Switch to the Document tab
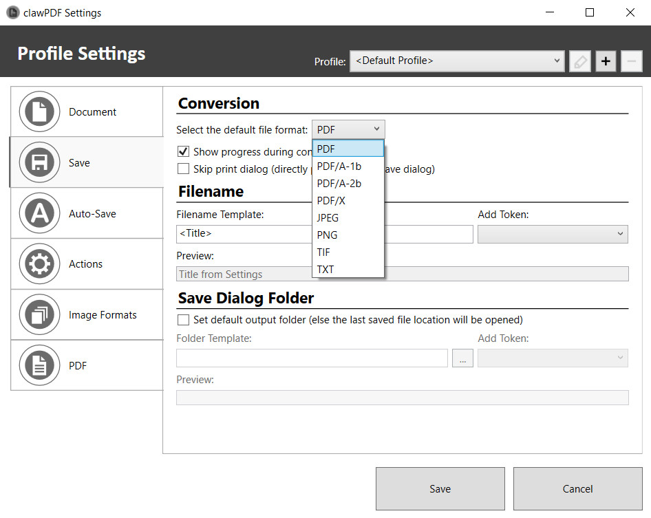Viewport: 651px width, 518px height. pos(87,111)
